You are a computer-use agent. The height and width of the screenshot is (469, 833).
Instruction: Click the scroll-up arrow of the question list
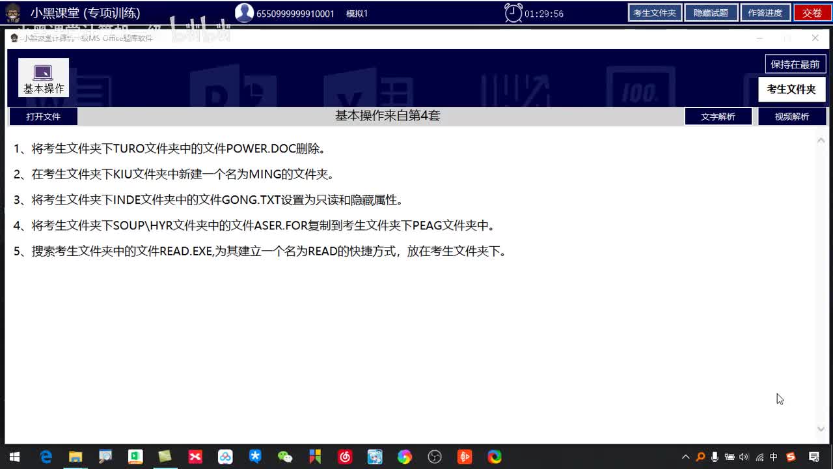tap(821, 140)
